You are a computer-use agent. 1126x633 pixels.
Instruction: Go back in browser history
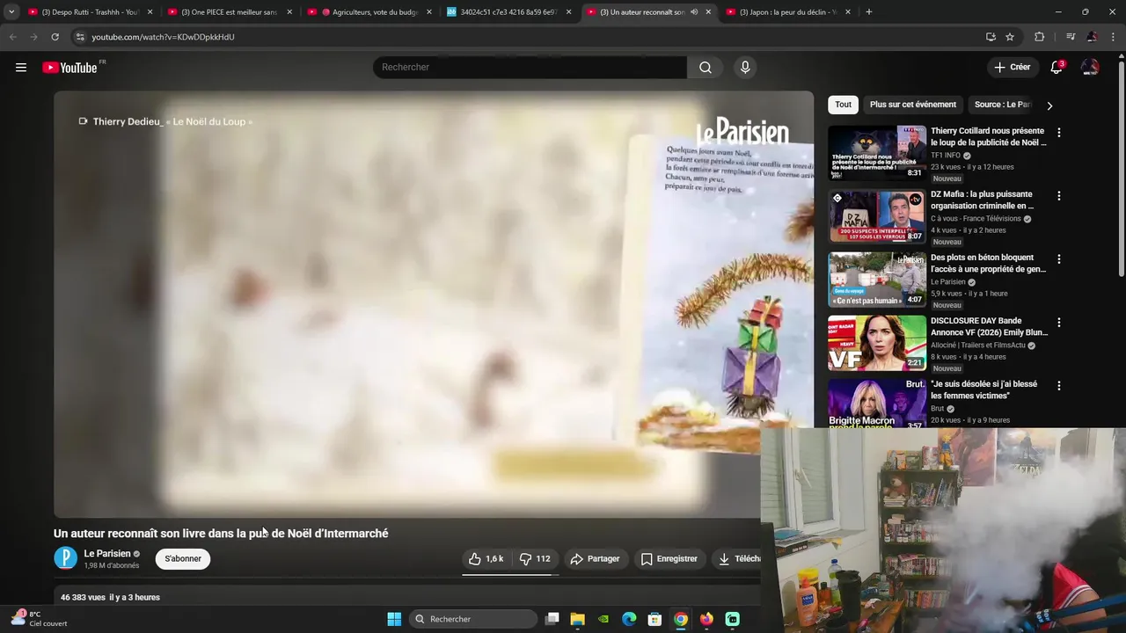coord(12,37)
